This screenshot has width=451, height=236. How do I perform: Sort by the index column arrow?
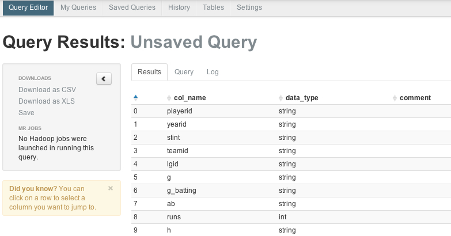pyautogui.click(x=135, y=98)
